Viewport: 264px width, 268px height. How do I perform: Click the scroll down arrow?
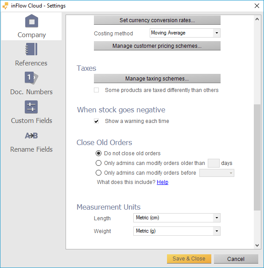(257, 245)
